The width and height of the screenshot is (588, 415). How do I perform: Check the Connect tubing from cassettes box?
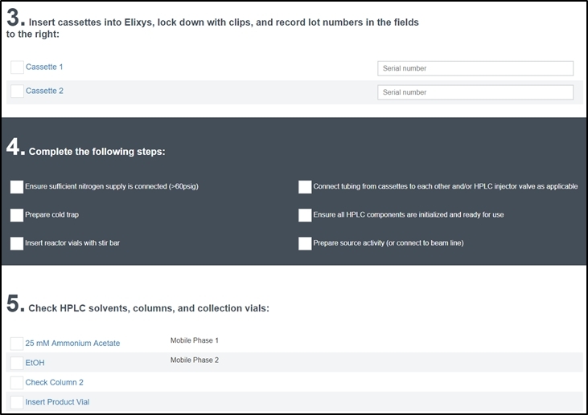305,187
